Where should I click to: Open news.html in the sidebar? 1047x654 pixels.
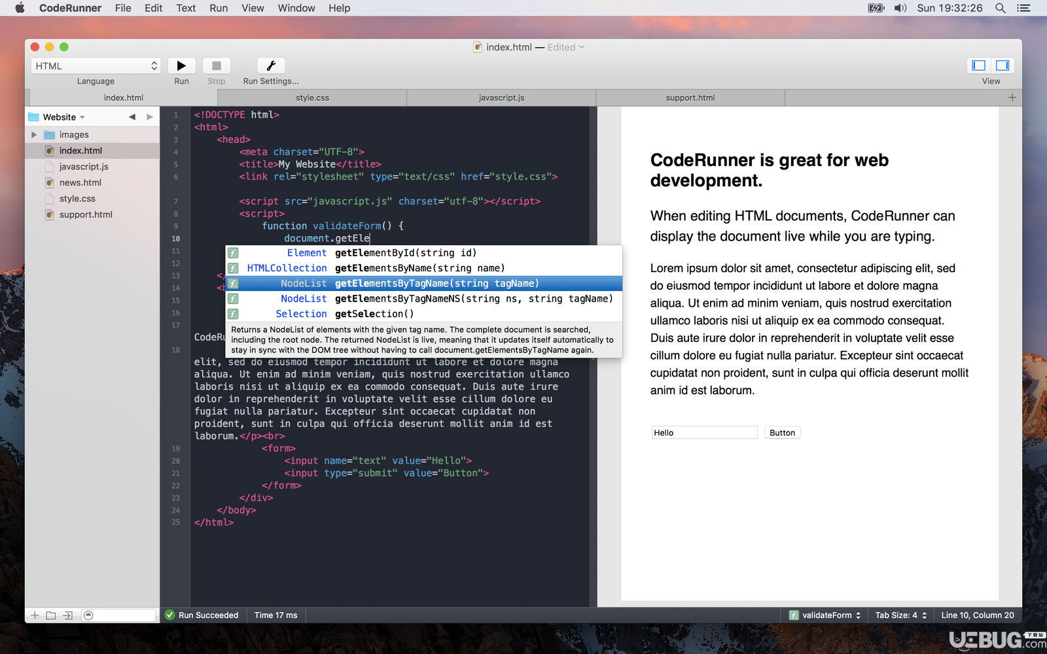coord(92,182)
